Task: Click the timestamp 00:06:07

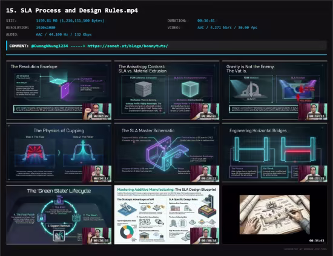Action: [x=209, y=117]
